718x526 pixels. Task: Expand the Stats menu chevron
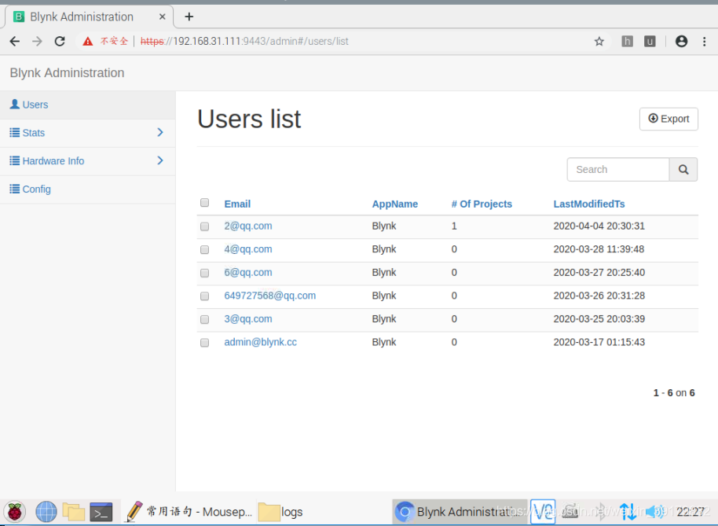point(160,132)
